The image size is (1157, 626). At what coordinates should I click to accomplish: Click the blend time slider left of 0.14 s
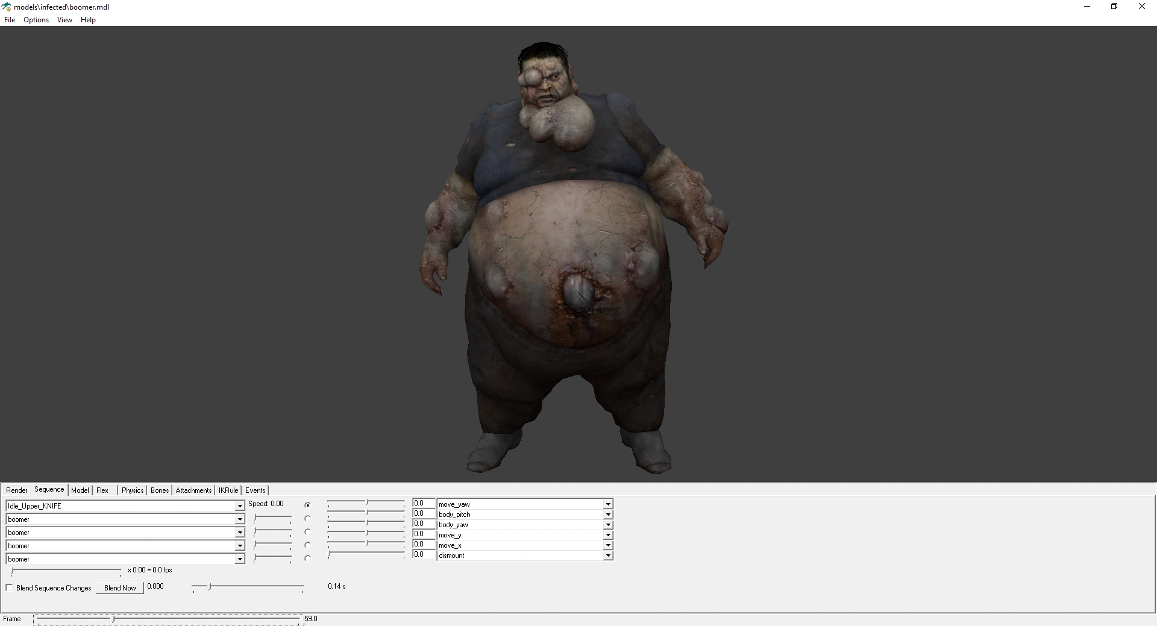248,587
